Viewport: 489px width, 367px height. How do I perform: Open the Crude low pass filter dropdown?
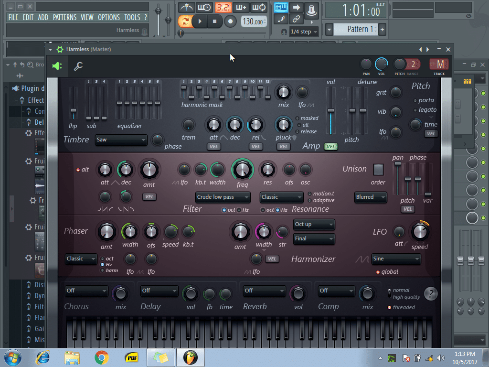click(223, 197)
